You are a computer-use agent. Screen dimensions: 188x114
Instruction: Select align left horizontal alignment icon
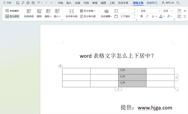179,16
